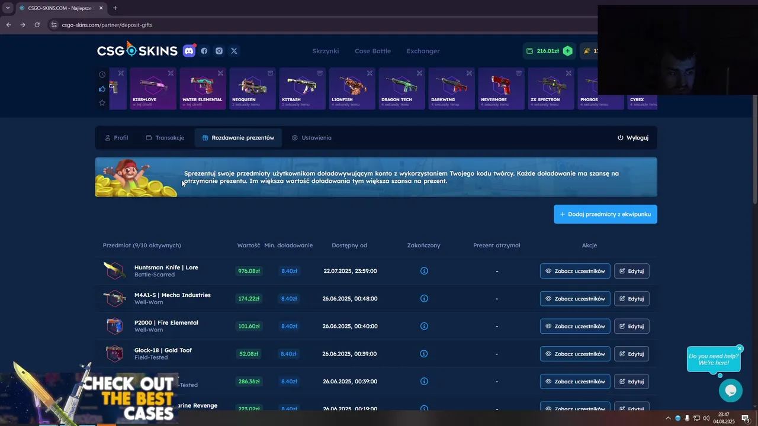The width and height of the screenshot is (758, 426).
Task: Click the 976.08zł value badge
Action: (249, 271)
